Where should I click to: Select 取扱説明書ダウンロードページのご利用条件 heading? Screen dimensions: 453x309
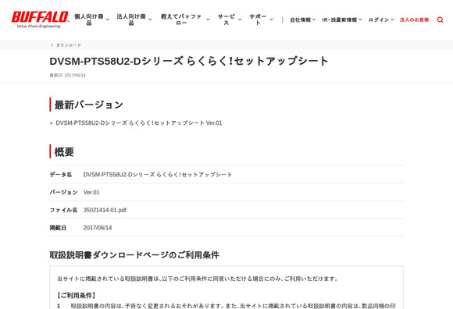(x=134, y=255)
